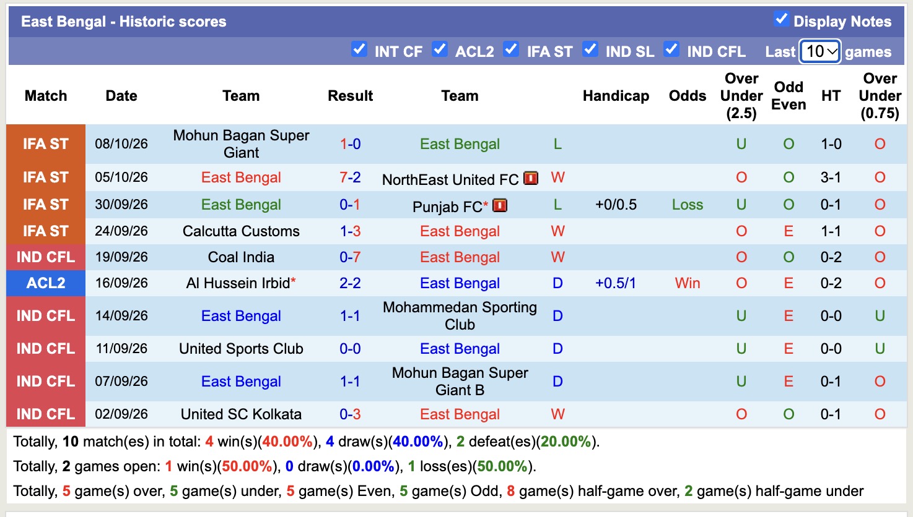Uncheck the IND SL checkbox
Viewport: 913px width, 517px height.
(x=590, y=49)
